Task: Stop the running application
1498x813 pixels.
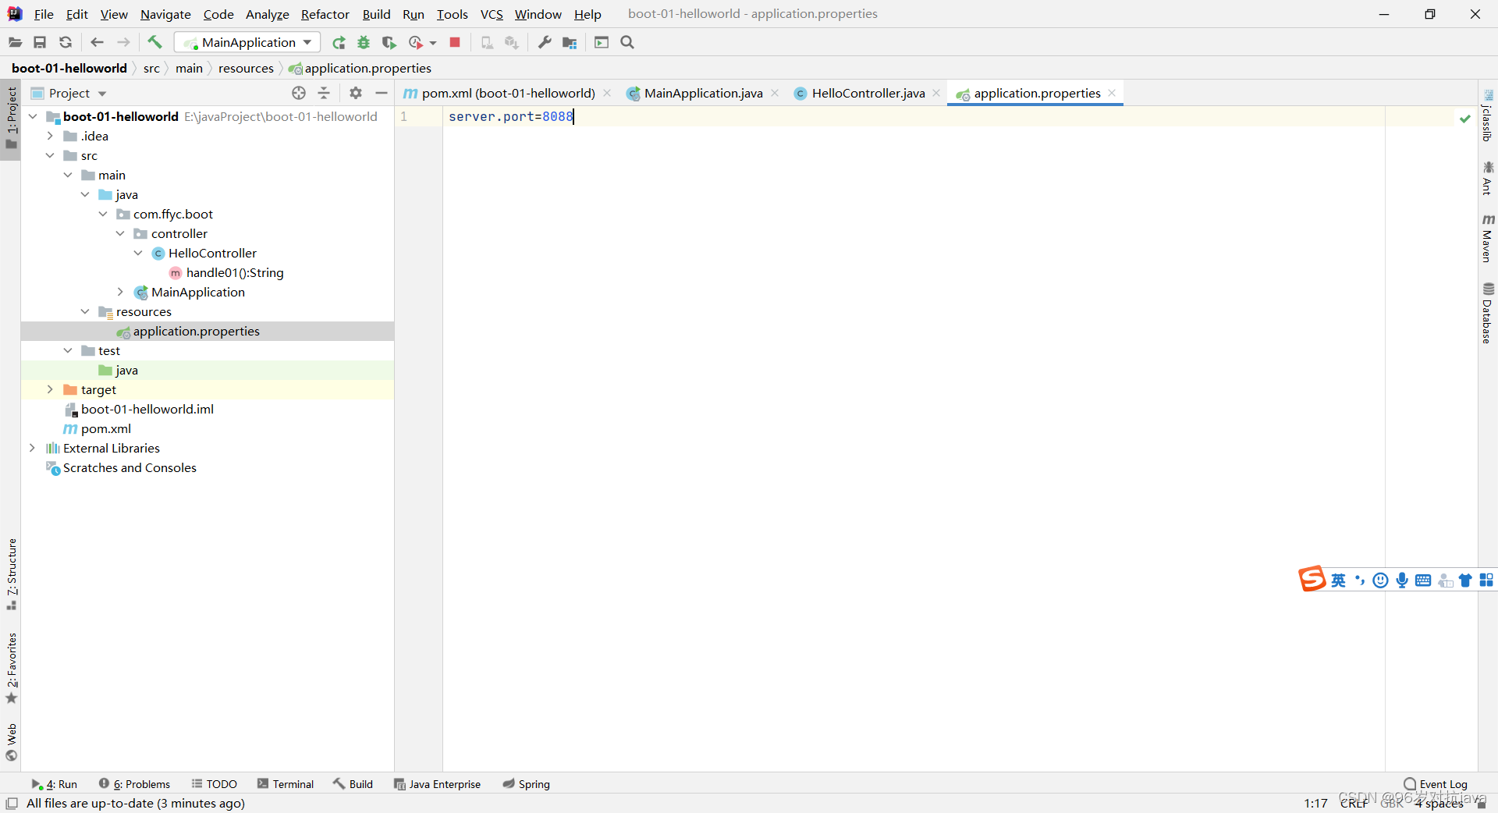Action: [x=455, y=42]
